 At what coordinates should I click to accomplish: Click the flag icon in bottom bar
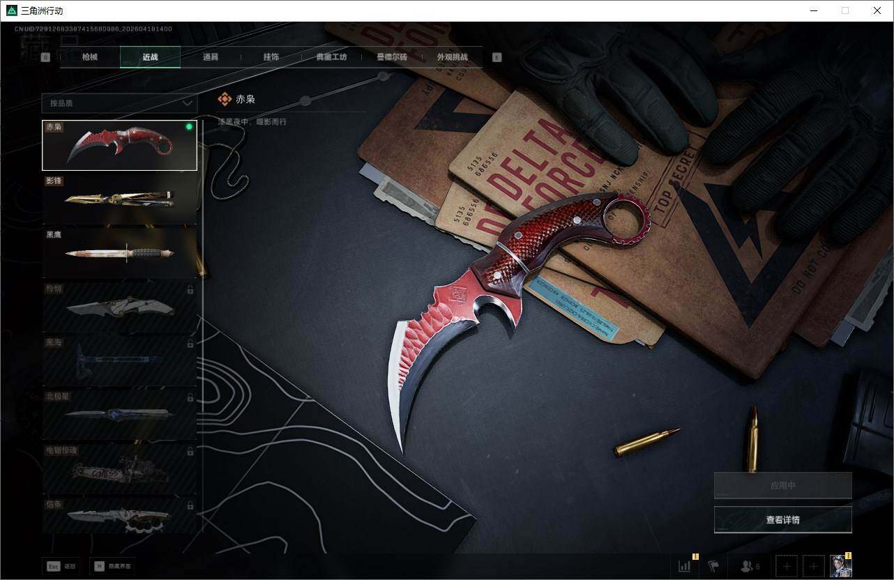tap(713, 566)
